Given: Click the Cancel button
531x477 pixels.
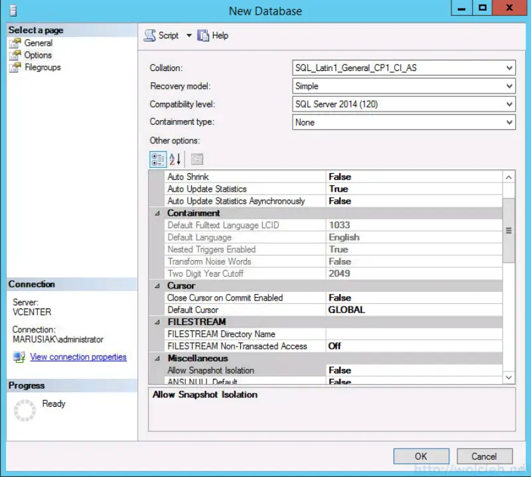Looking at the screenshot, I should point(484,456).
